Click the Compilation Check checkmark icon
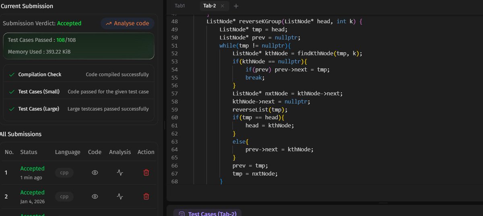This screenshot has height=216, width=483. click(x=12, y=74)
